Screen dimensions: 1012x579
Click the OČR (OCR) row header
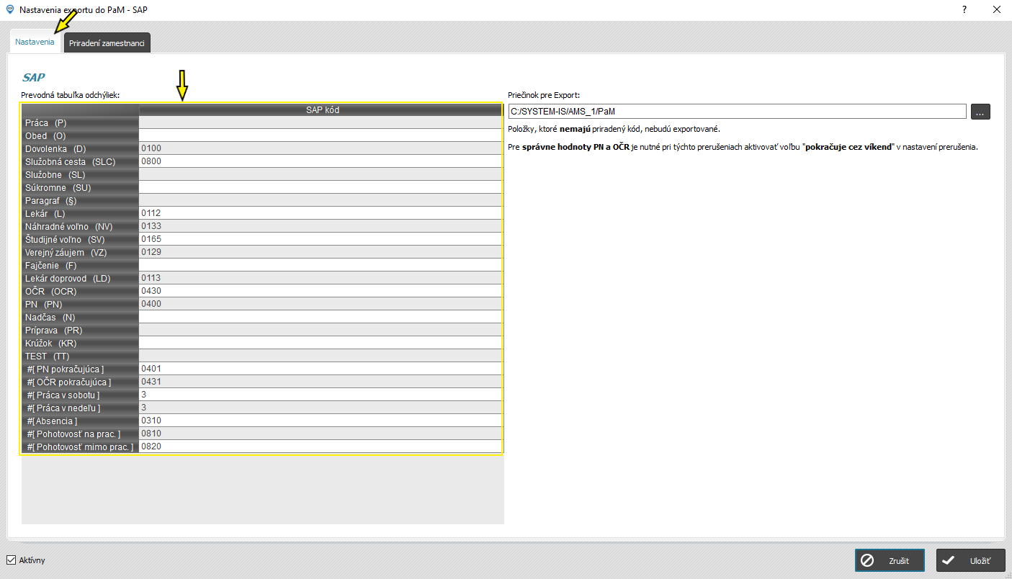[x=80, y=291]
